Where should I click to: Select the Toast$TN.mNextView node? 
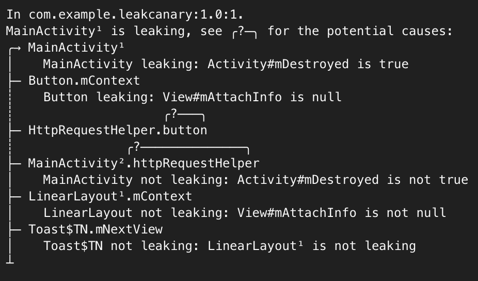click(x=95, y=229)
